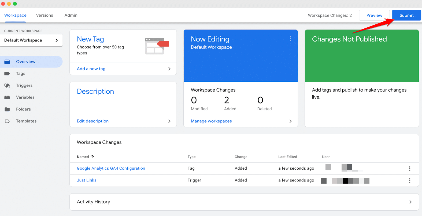The width and height of the screenshot is (422, 216).
Task: Click the Folders icon in sidebar
Action: [7, 109]
